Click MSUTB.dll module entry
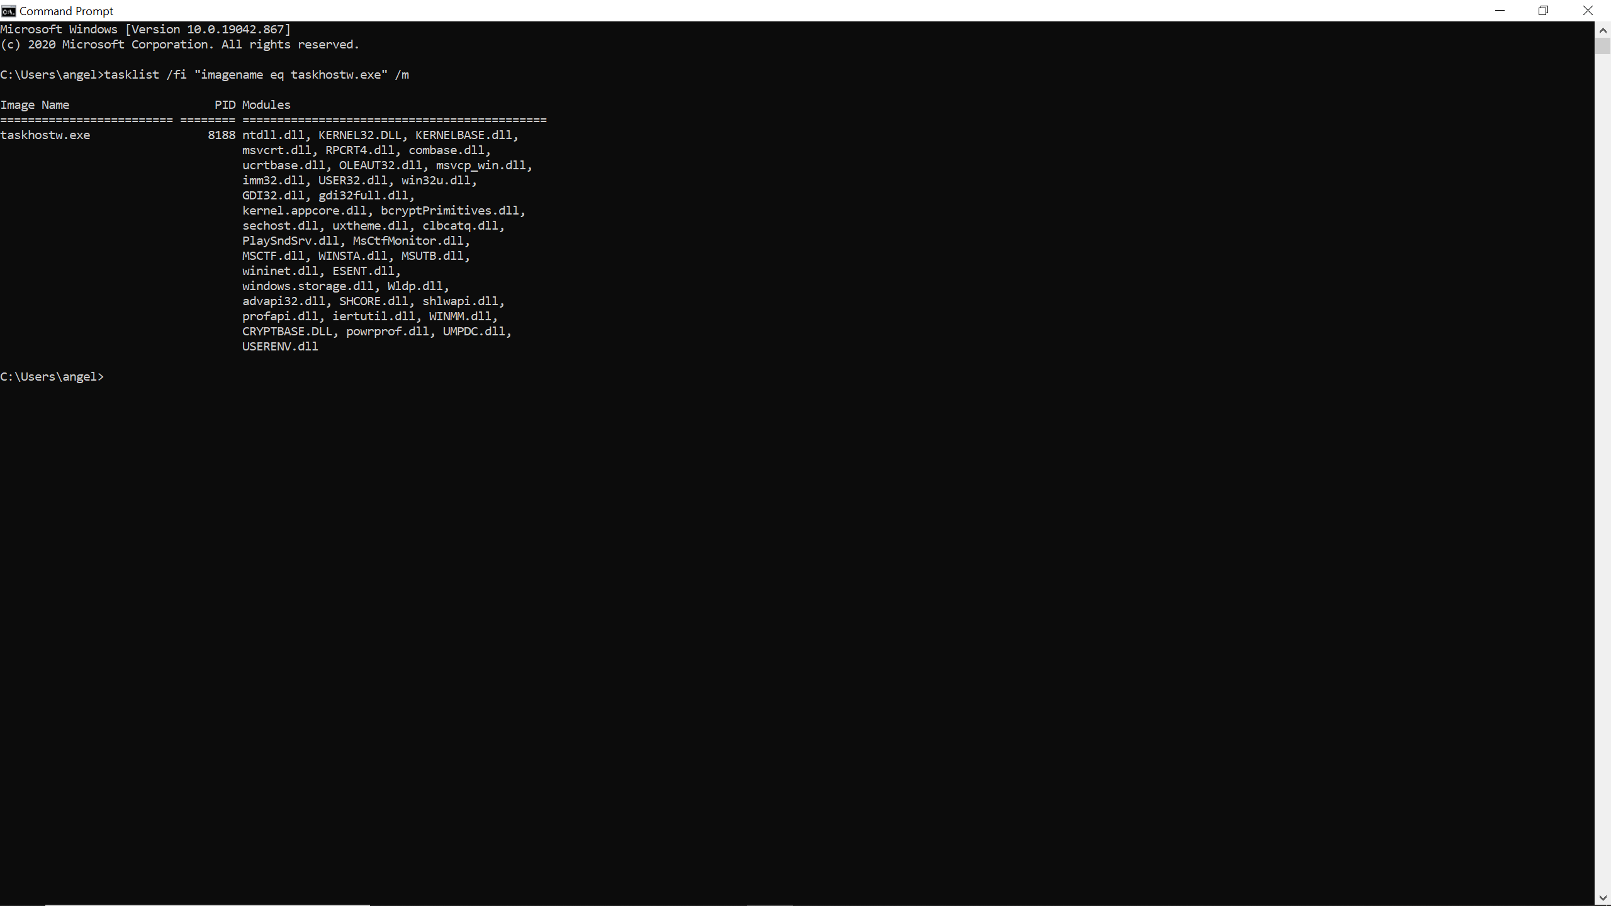1611x906 pixels. click(432, 256)
